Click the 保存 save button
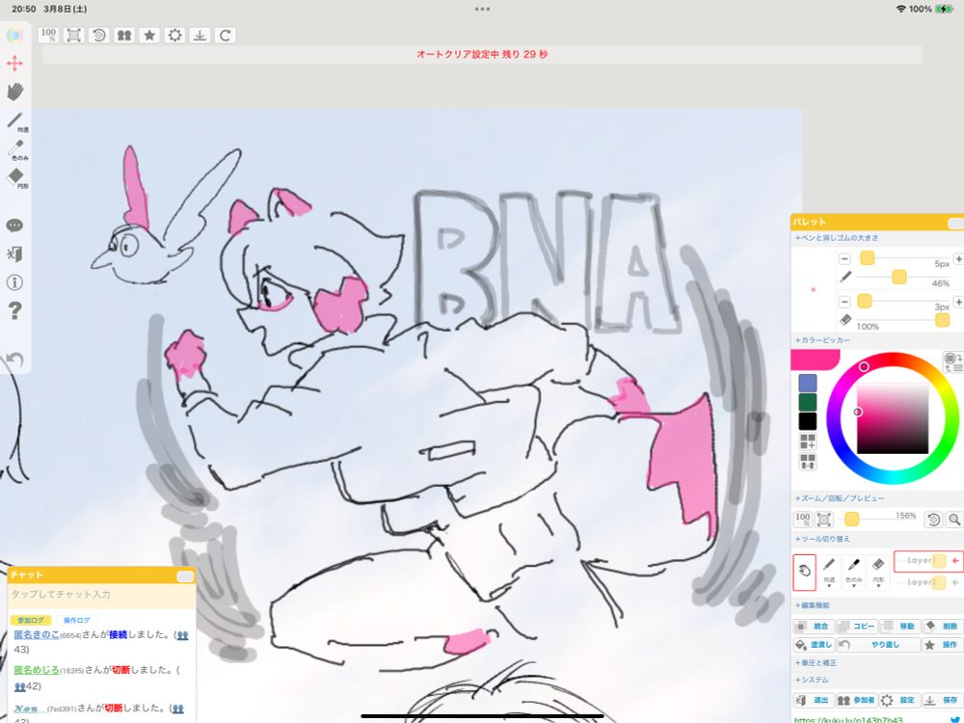The height and width of the screenshot is (723, 964). [x=943, y=700]
